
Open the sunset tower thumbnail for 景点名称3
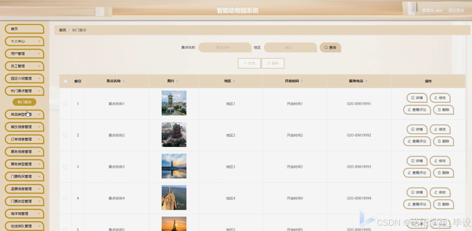174,166
